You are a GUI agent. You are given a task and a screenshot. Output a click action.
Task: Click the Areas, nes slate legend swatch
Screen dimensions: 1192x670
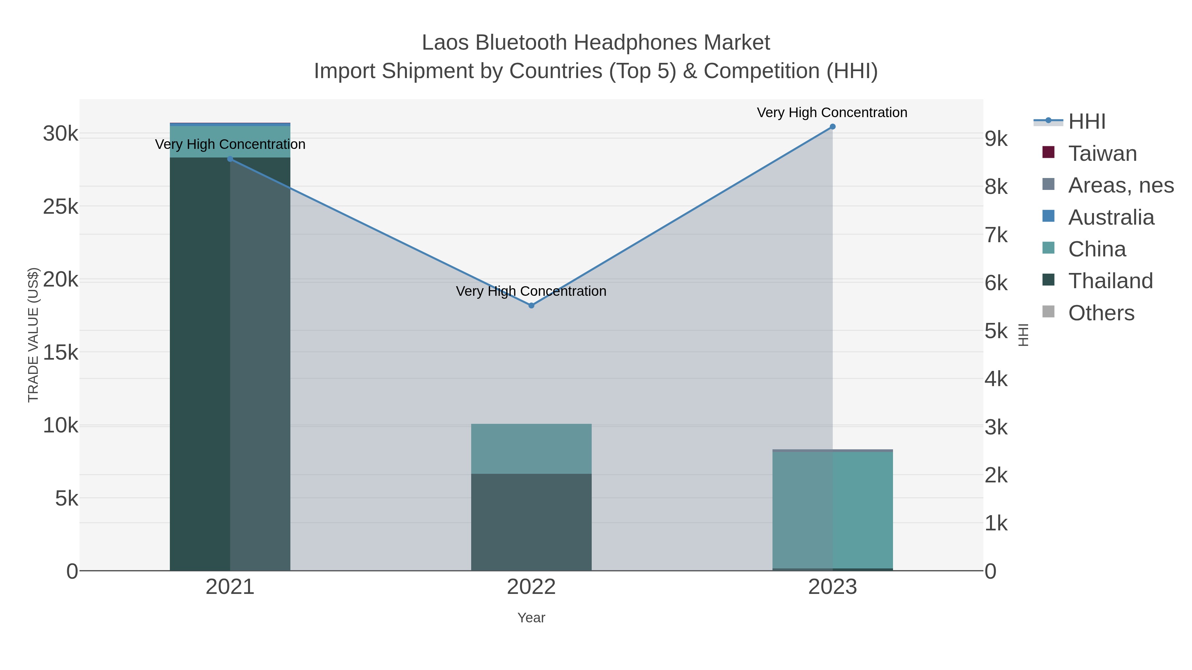(1048, 184)
